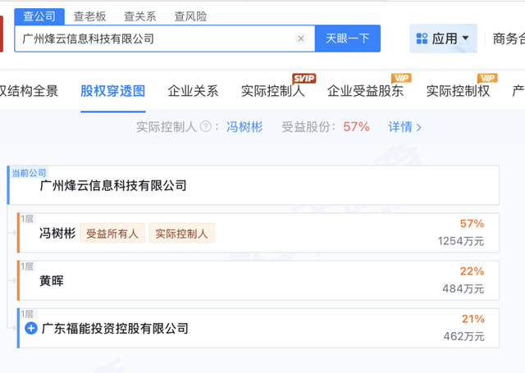This screenshot has height=373, width=525.
Task: Click the SVIP badge above 实际控制人 tab
Action: tap(304, 78)
